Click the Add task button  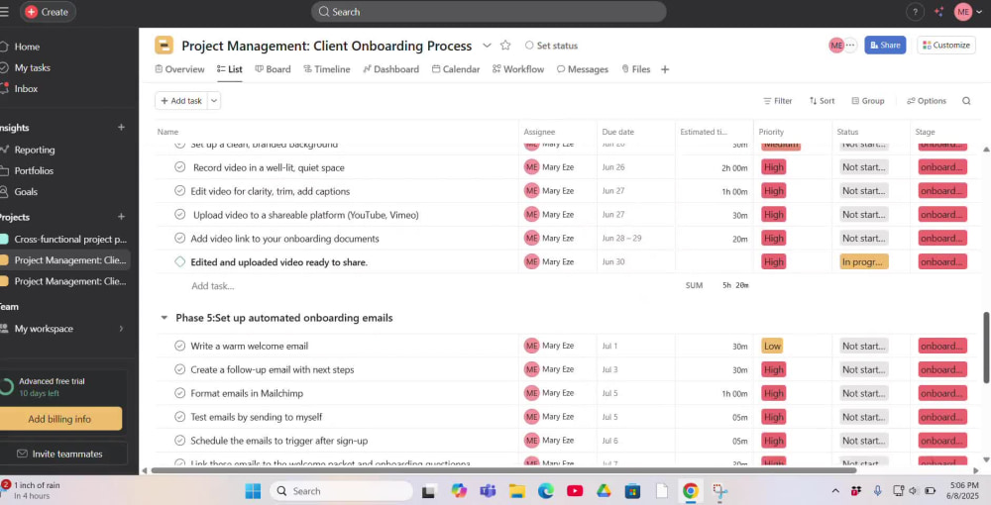pos(181,101)
